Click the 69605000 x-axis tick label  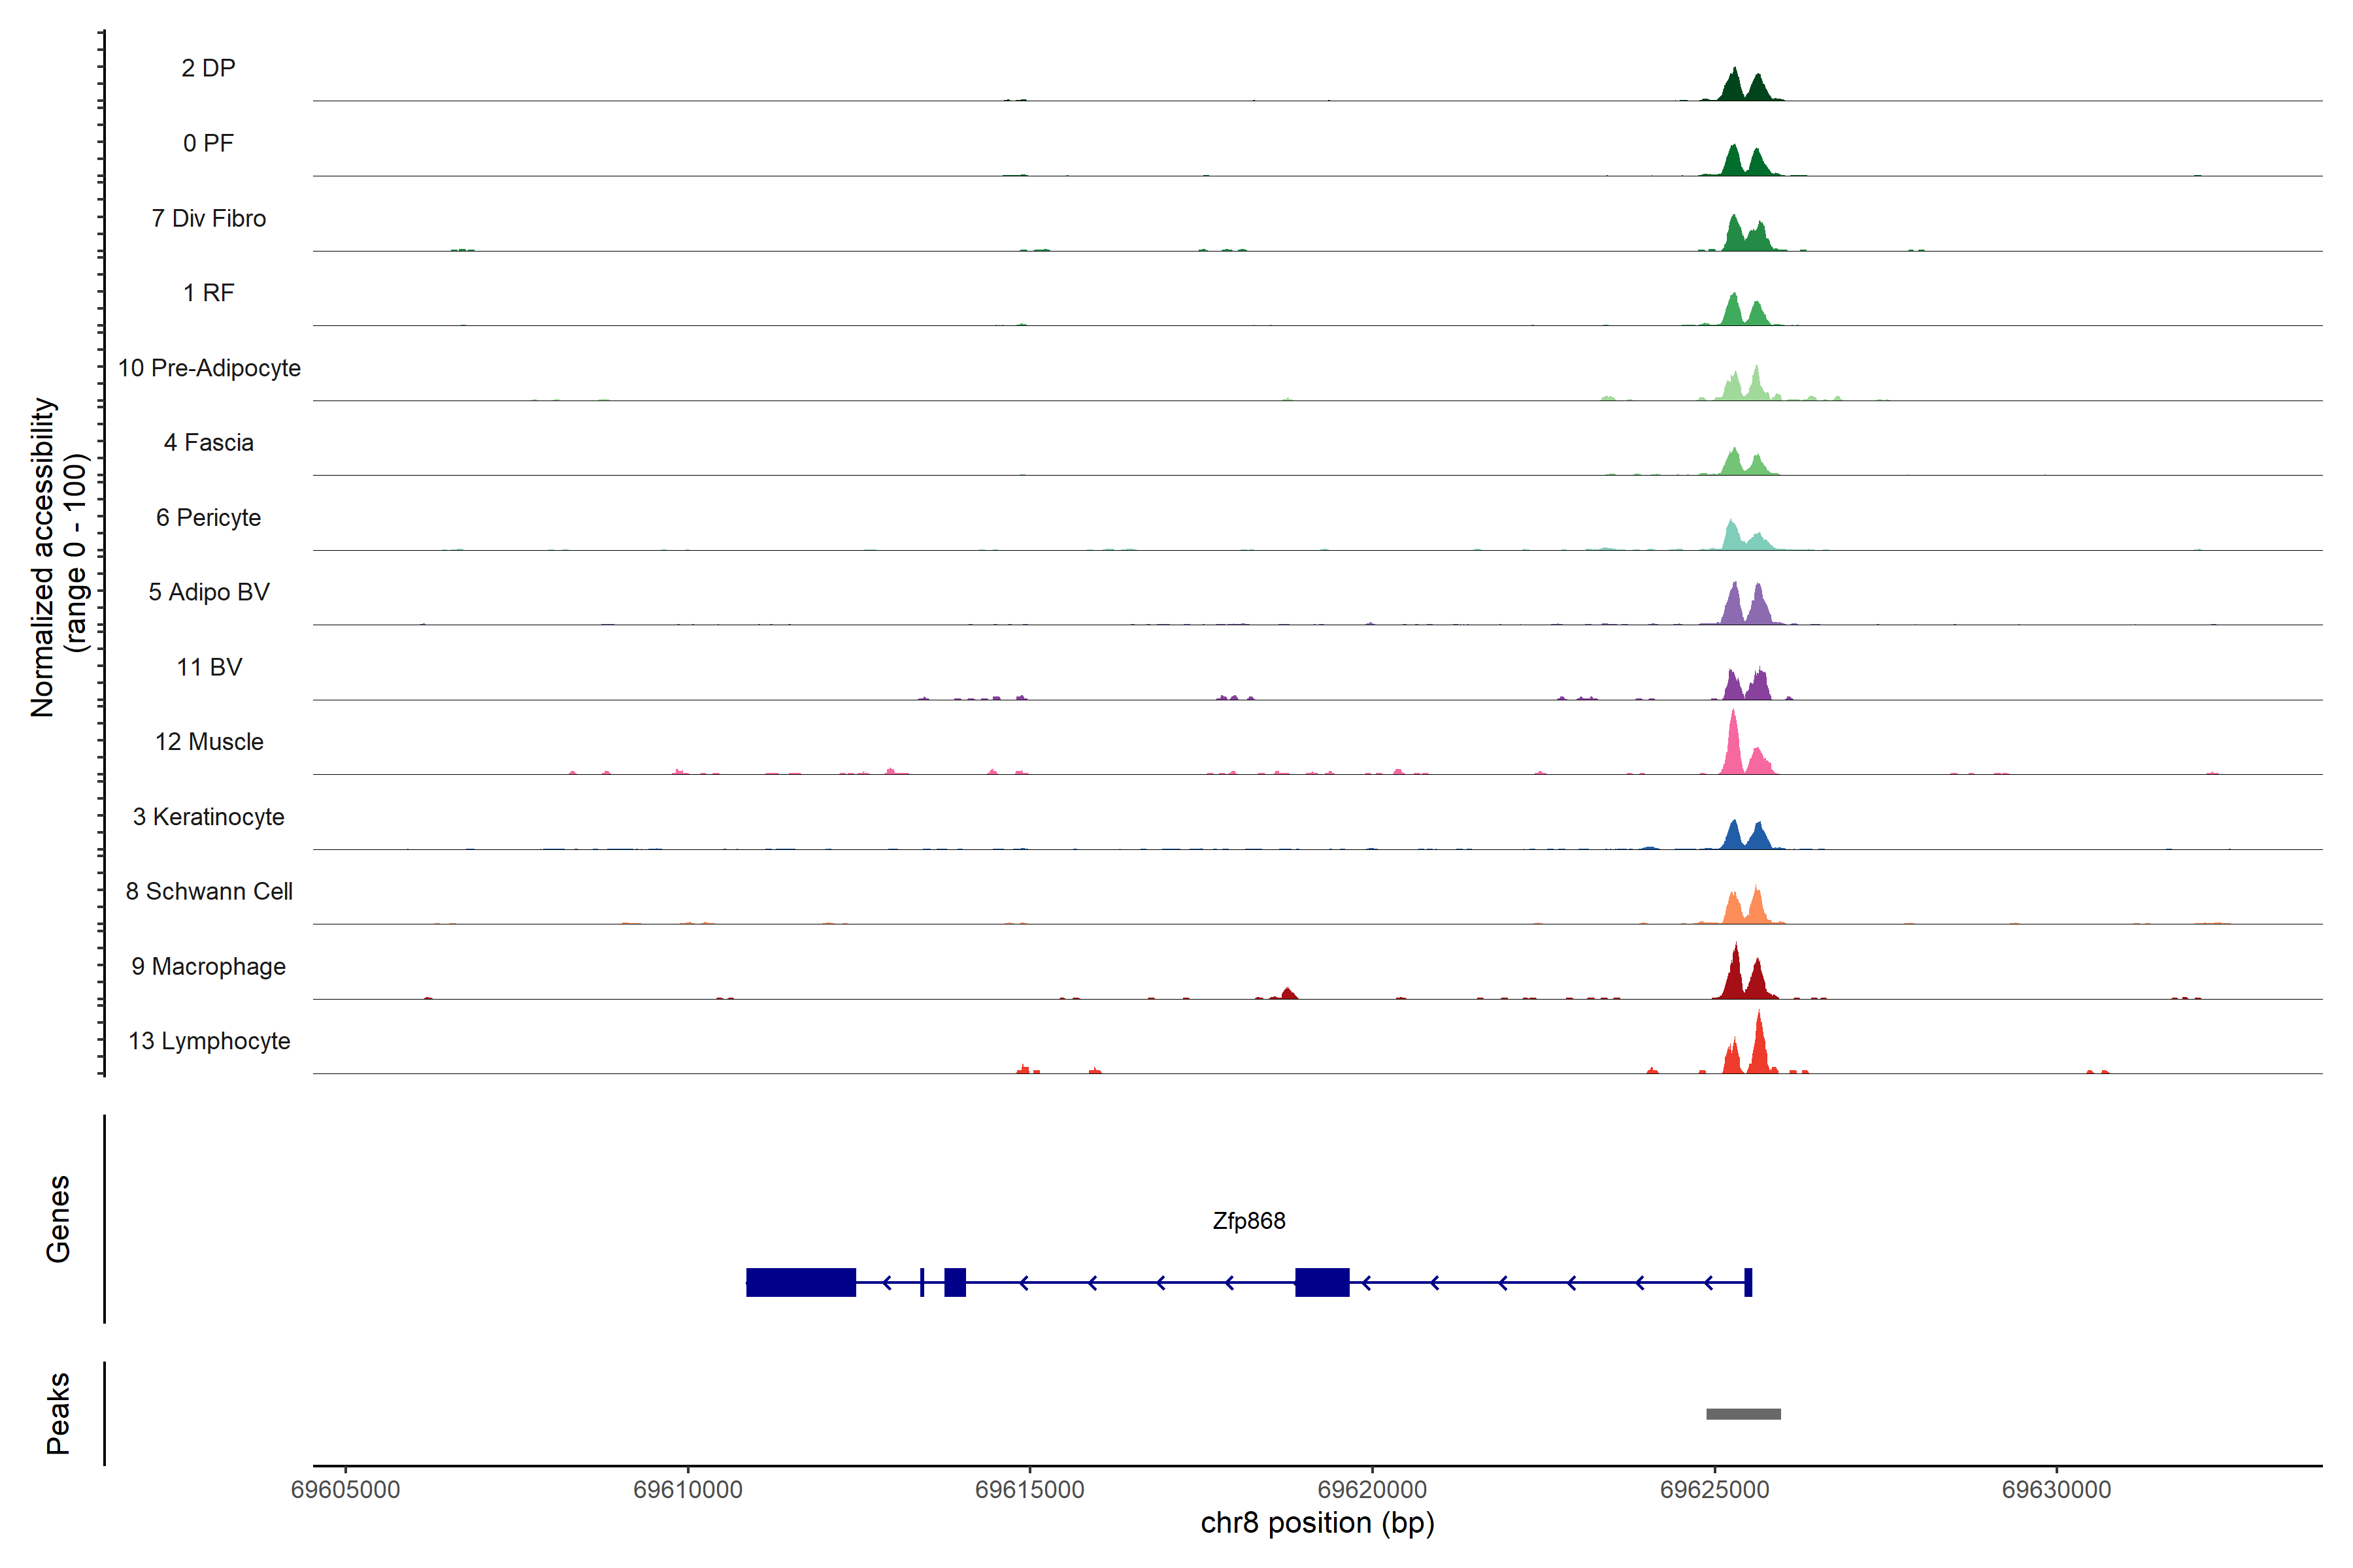click(345, 1489)
